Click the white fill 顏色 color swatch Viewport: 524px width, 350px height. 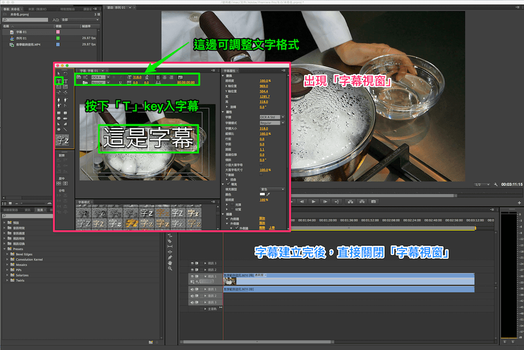tap(262, 194)
